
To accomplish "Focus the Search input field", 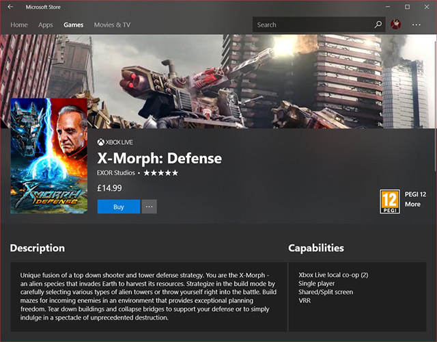I will [319, 25].
